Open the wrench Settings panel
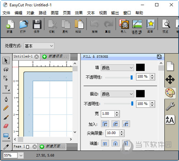This screenshot has width=179, height=161. click(170, 106)
